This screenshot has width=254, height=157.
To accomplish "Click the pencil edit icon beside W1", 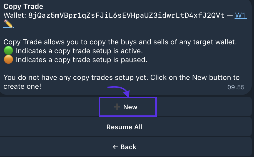I will pos(9,24).
